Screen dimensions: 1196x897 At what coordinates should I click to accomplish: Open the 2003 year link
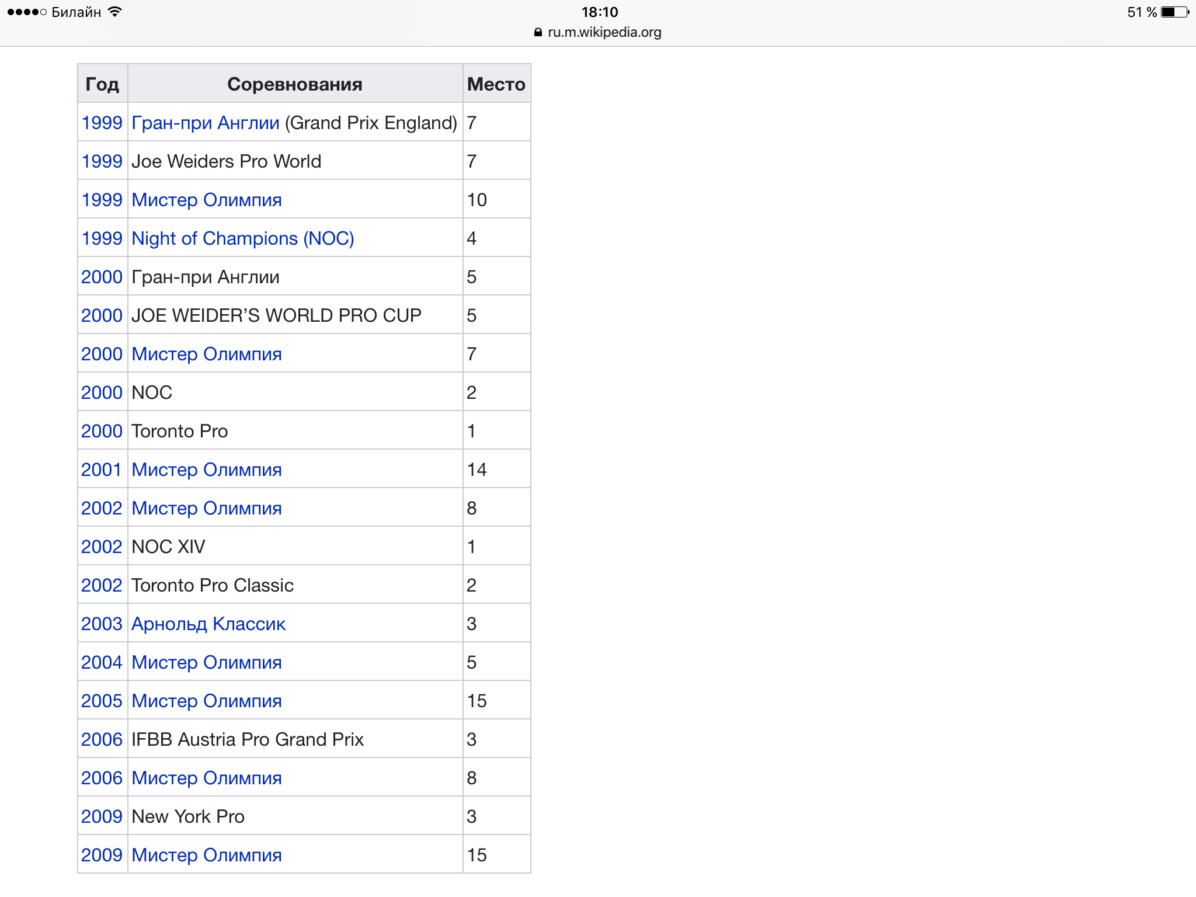click(101, 624)
